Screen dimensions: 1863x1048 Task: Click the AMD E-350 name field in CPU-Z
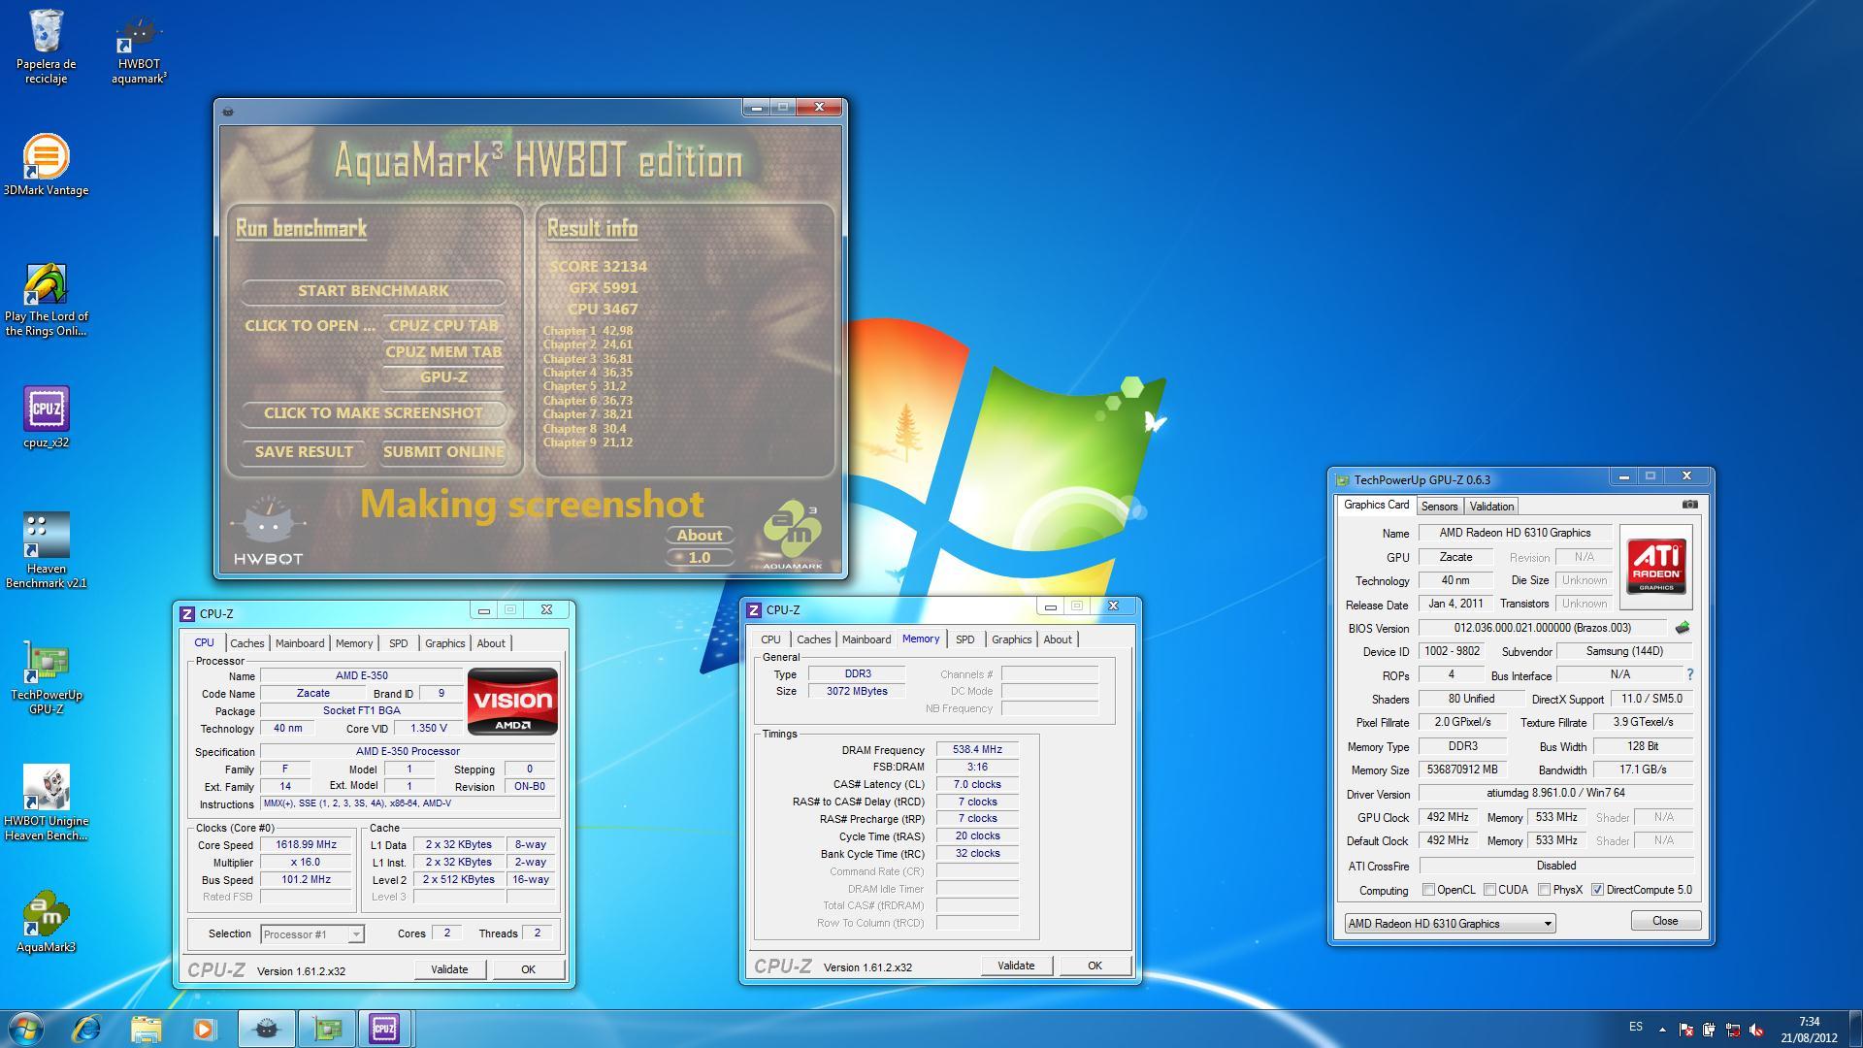coord(361,676)
